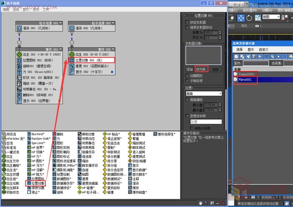Click the zoom magnifier icon in Particle View
Screen dimensions: 293x207
(206, 203)
